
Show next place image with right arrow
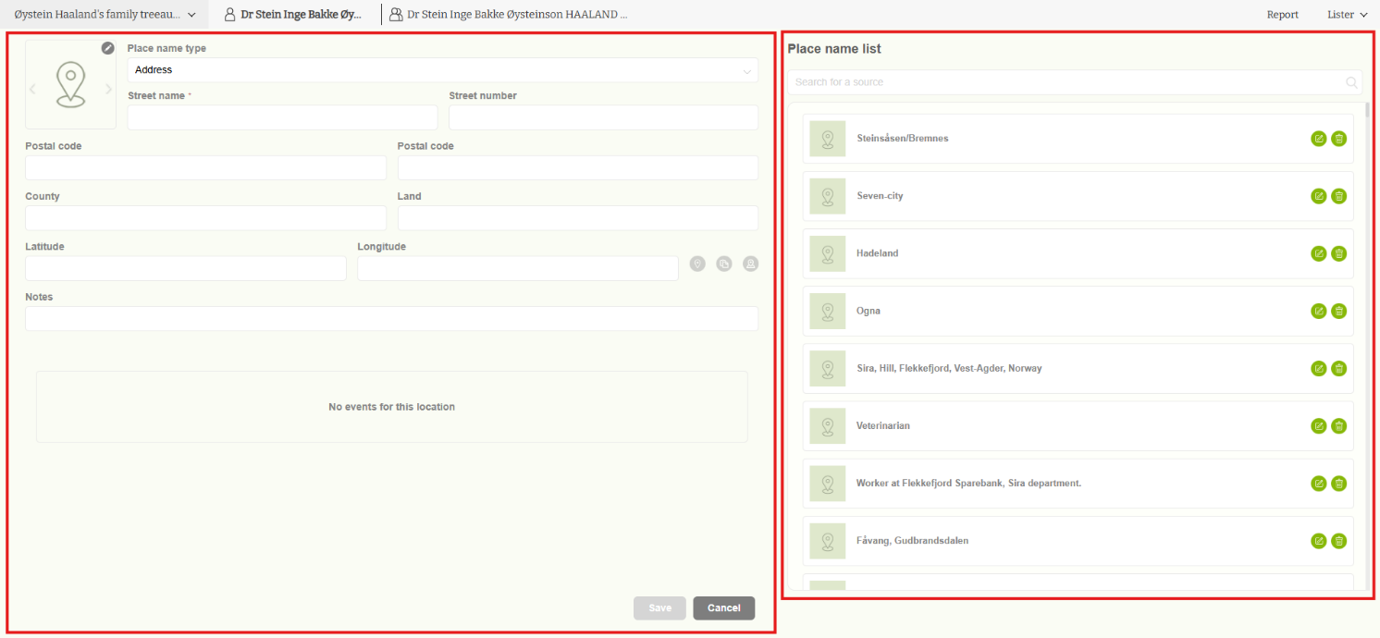coord(108,90)
